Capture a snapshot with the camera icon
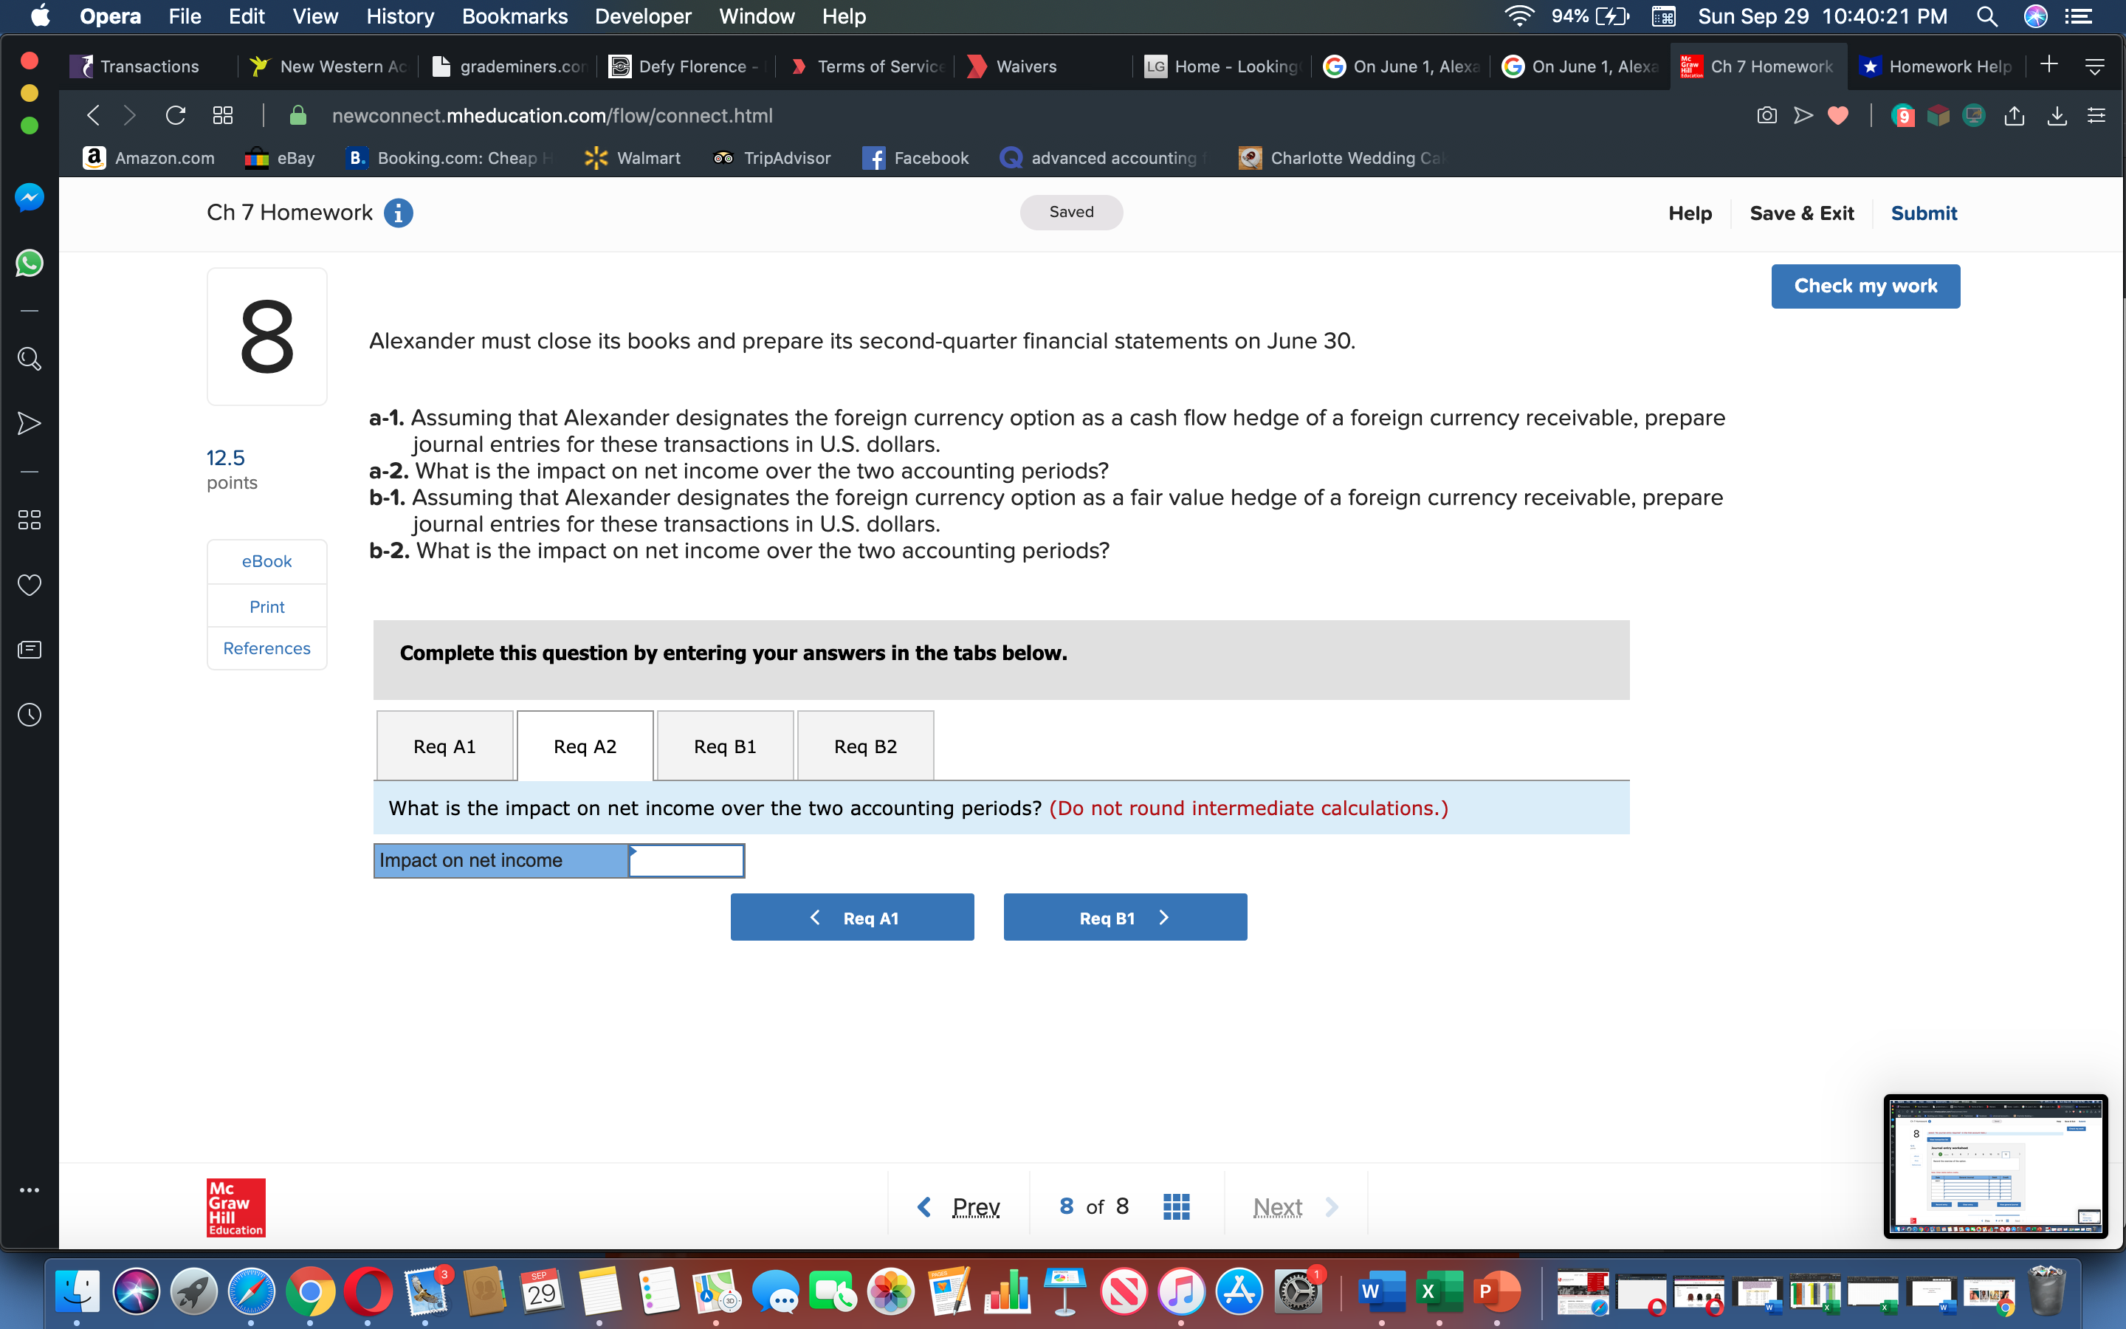 click(1766, 115)
